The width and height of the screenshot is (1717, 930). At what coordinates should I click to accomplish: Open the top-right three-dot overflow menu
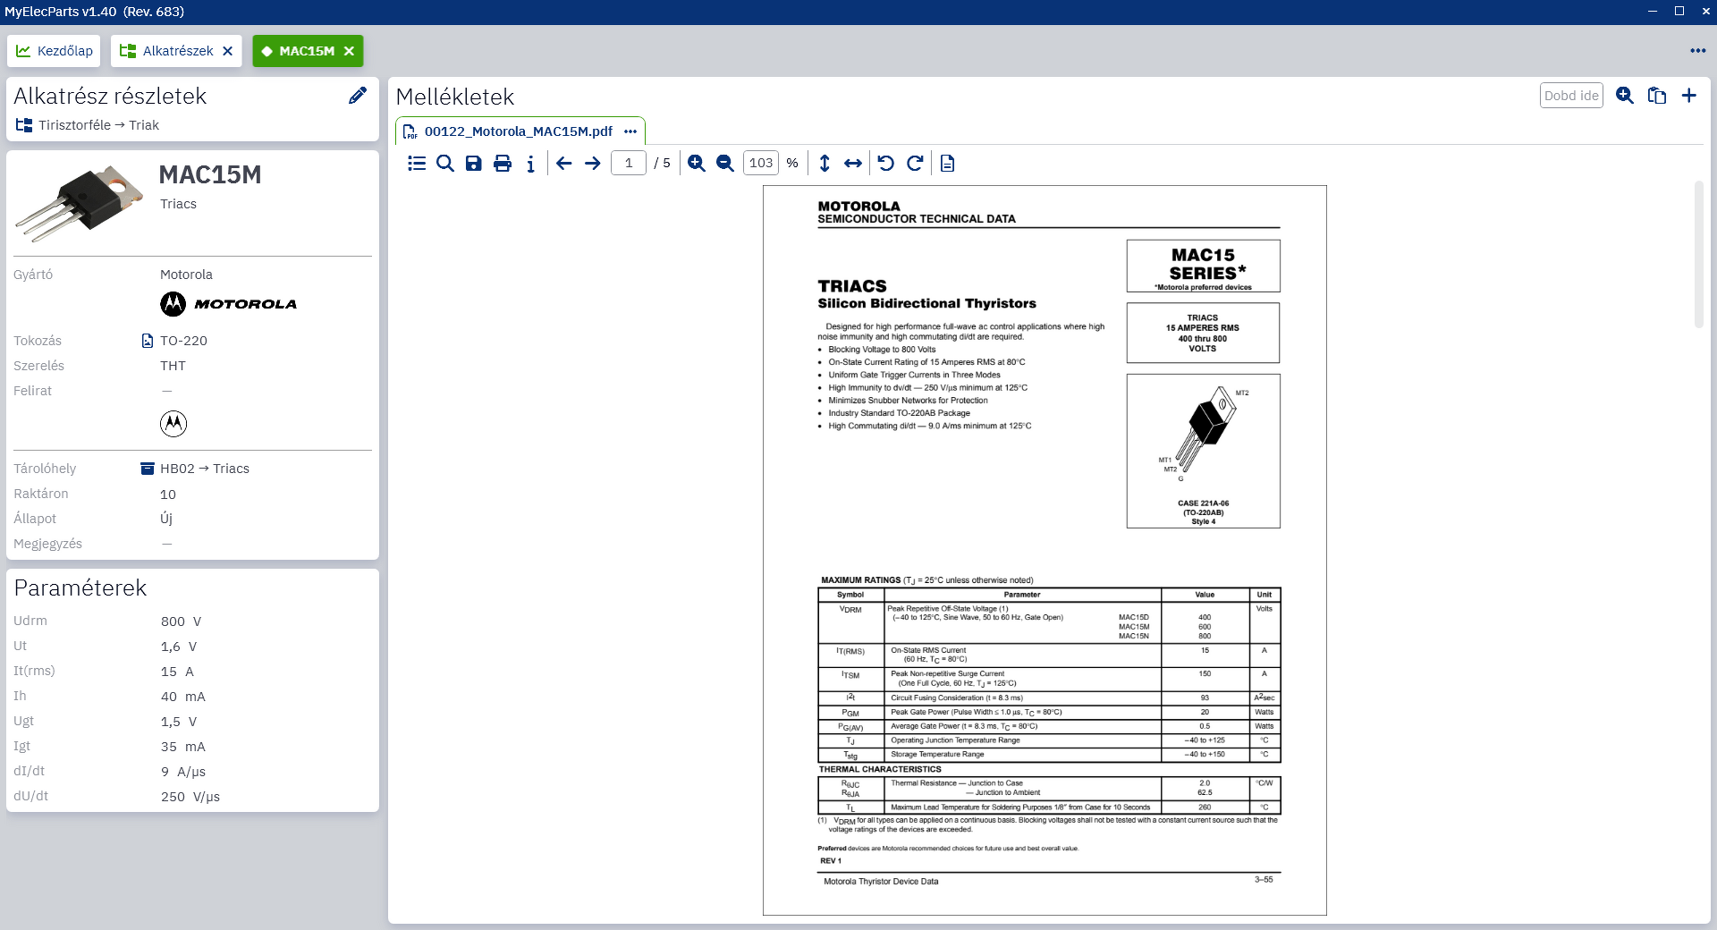[x=1697, y=51]
